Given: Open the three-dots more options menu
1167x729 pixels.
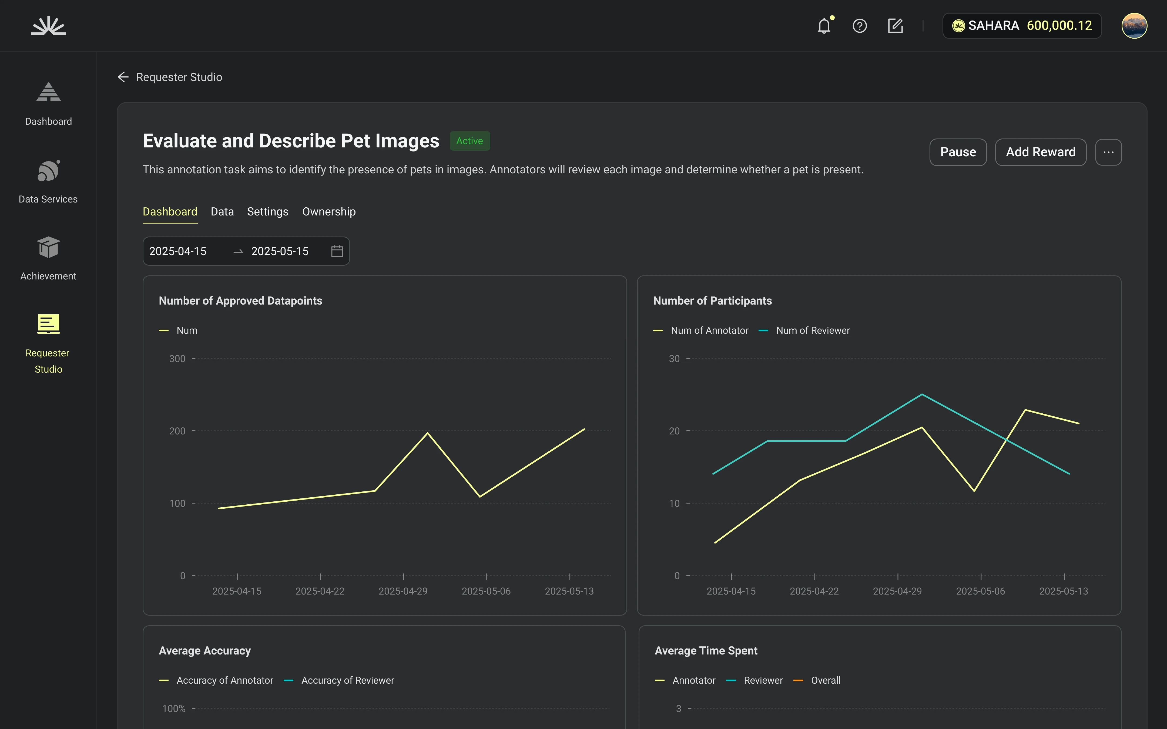Looking at the screenshot, I should point(1108,152).
